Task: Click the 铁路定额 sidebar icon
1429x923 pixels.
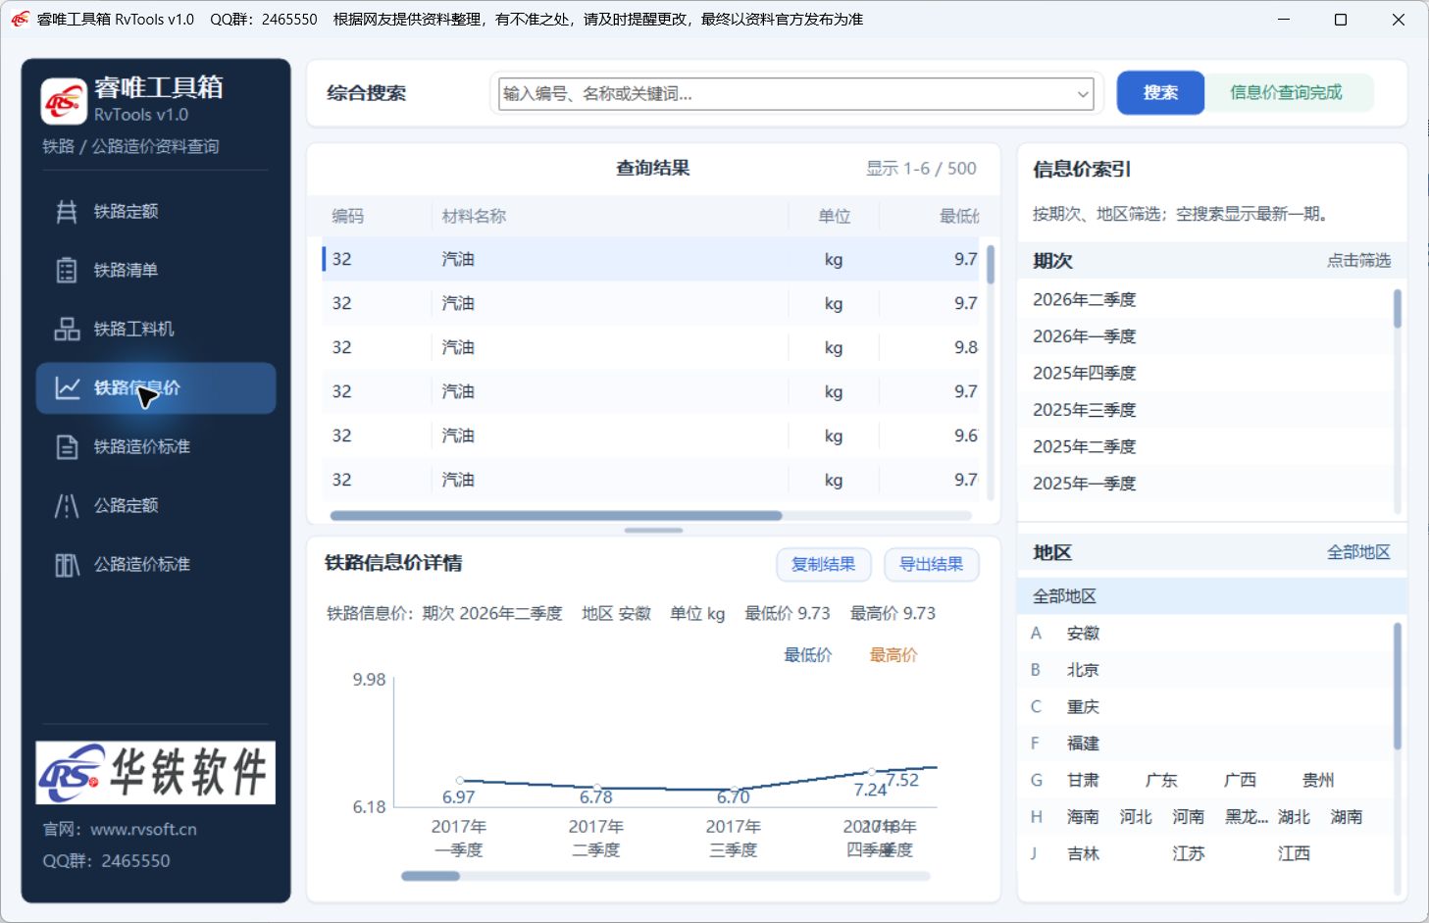Action: [x=67, y=211]
